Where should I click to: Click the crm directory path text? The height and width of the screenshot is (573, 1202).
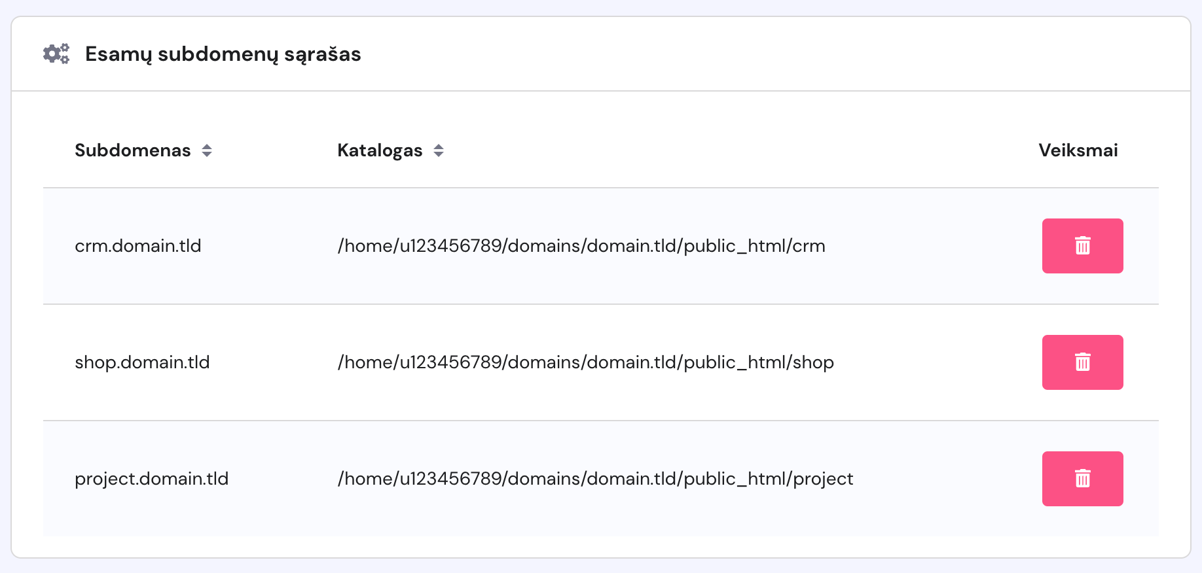[x=581, y=245]
